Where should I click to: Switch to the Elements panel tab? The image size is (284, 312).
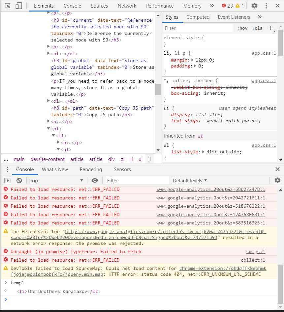pos(44,6)
